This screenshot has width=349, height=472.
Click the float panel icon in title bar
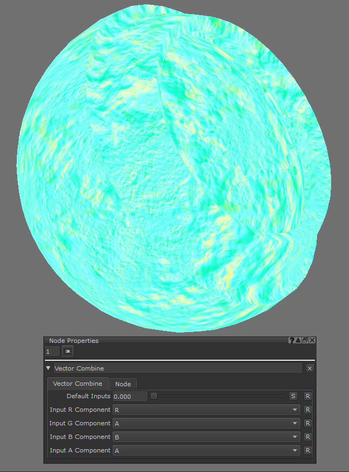[305, 341]
